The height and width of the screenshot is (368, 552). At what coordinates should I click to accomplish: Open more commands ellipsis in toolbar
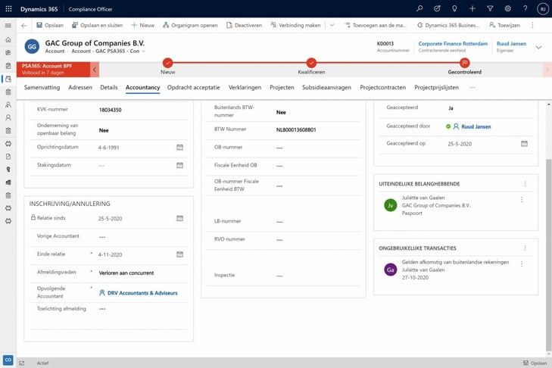click(532, 25)
